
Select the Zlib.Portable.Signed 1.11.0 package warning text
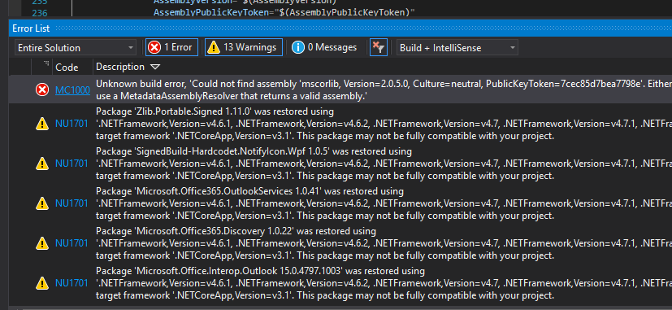tap(384, 124)
